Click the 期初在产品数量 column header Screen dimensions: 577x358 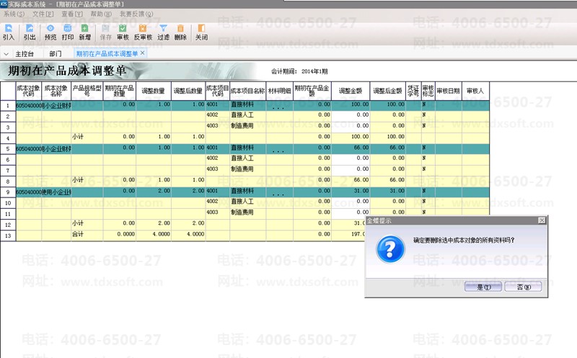click(x=119, y=91)
